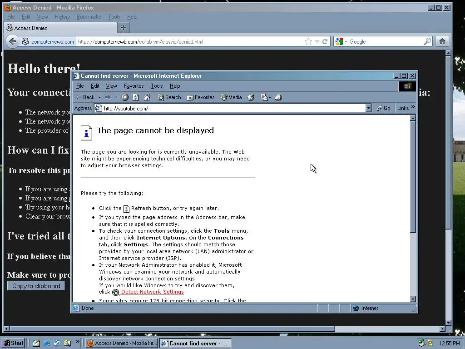Click the IE page scrollbar up arrow
The height and width of the screenshot is (349, 465).
click(413, 118)
